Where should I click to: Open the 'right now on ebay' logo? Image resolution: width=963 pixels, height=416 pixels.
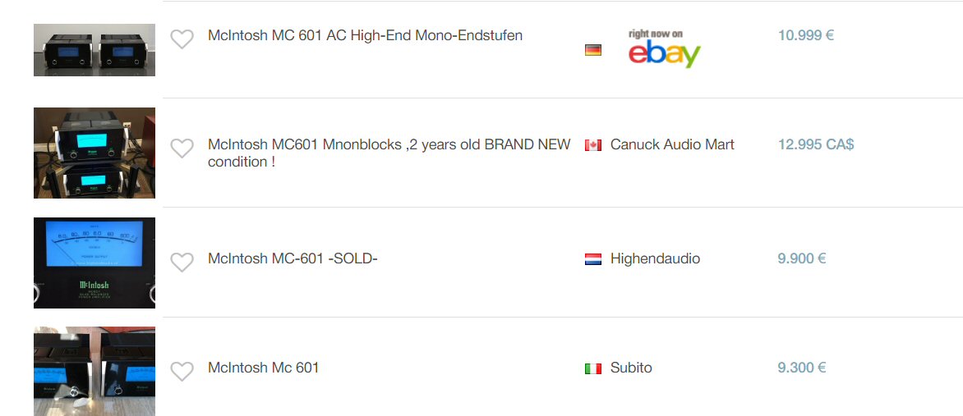[x=664, y=48]
